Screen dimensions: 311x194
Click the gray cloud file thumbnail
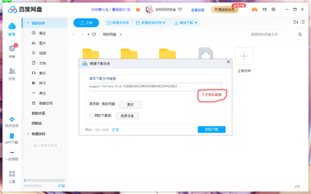pyautogui.click(x=206, y=53)
